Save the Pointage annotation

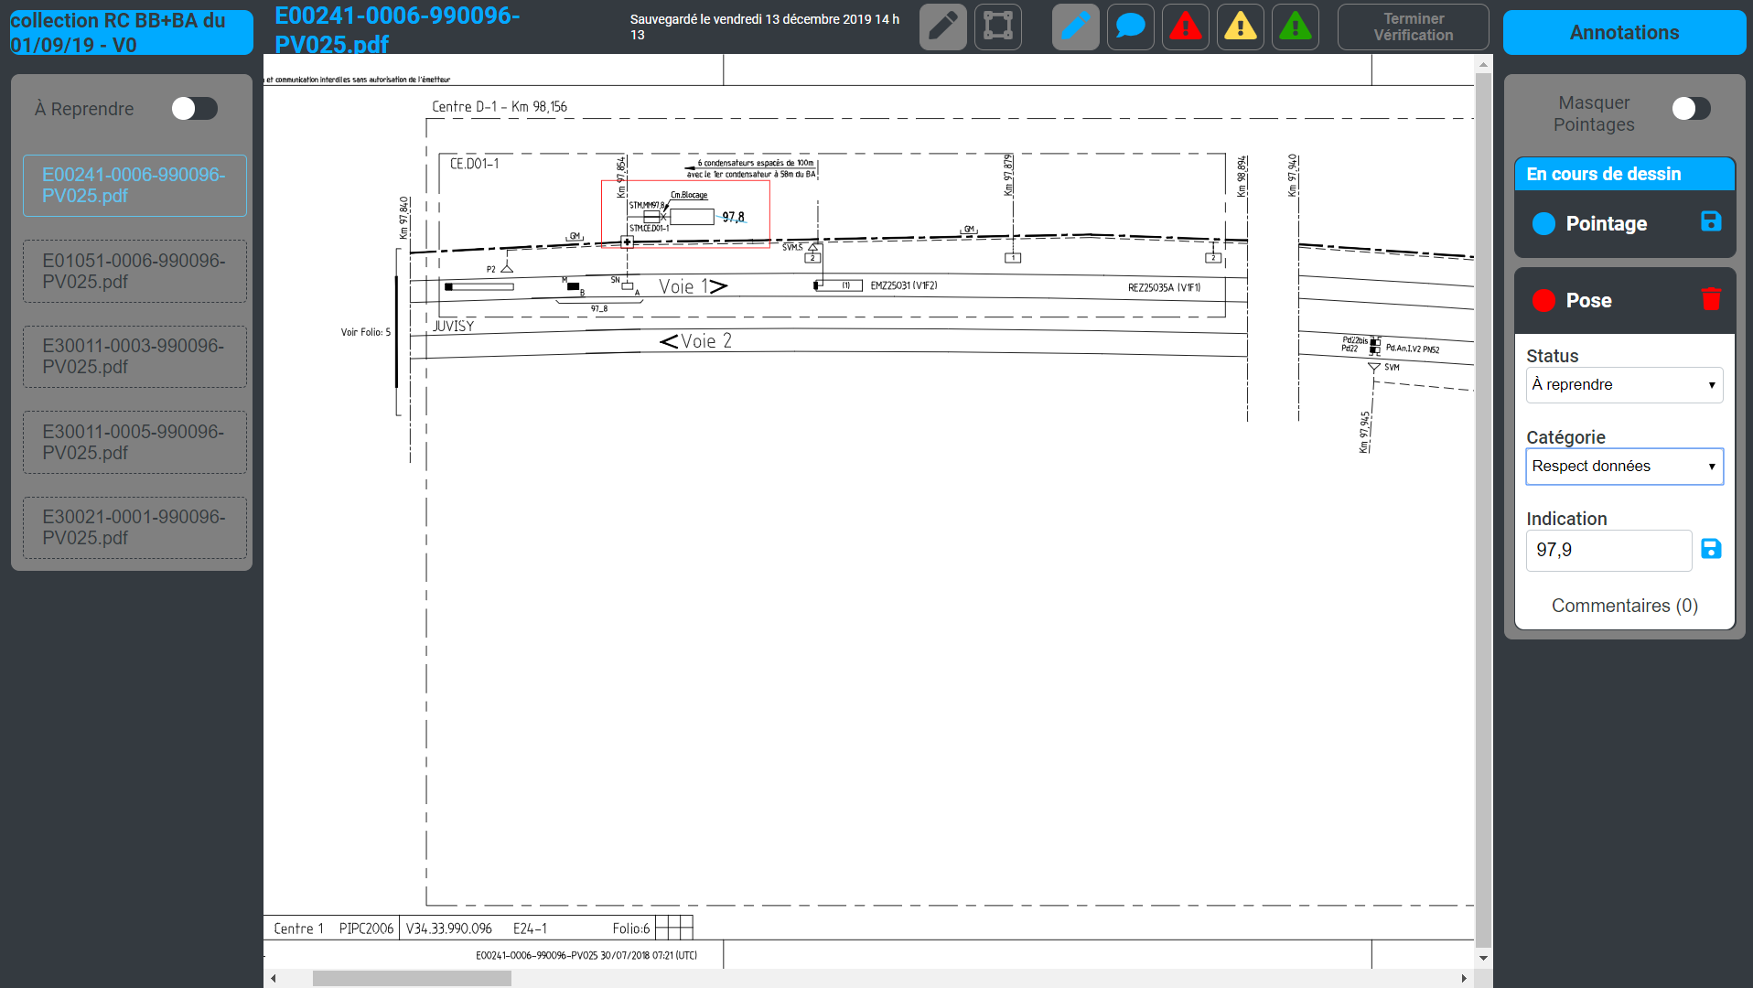point(1710,222)
